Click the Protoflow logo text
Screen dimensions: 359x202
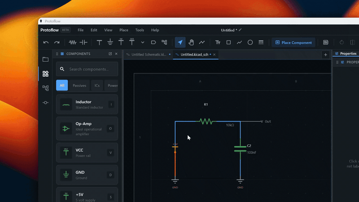tap(49, 30)
